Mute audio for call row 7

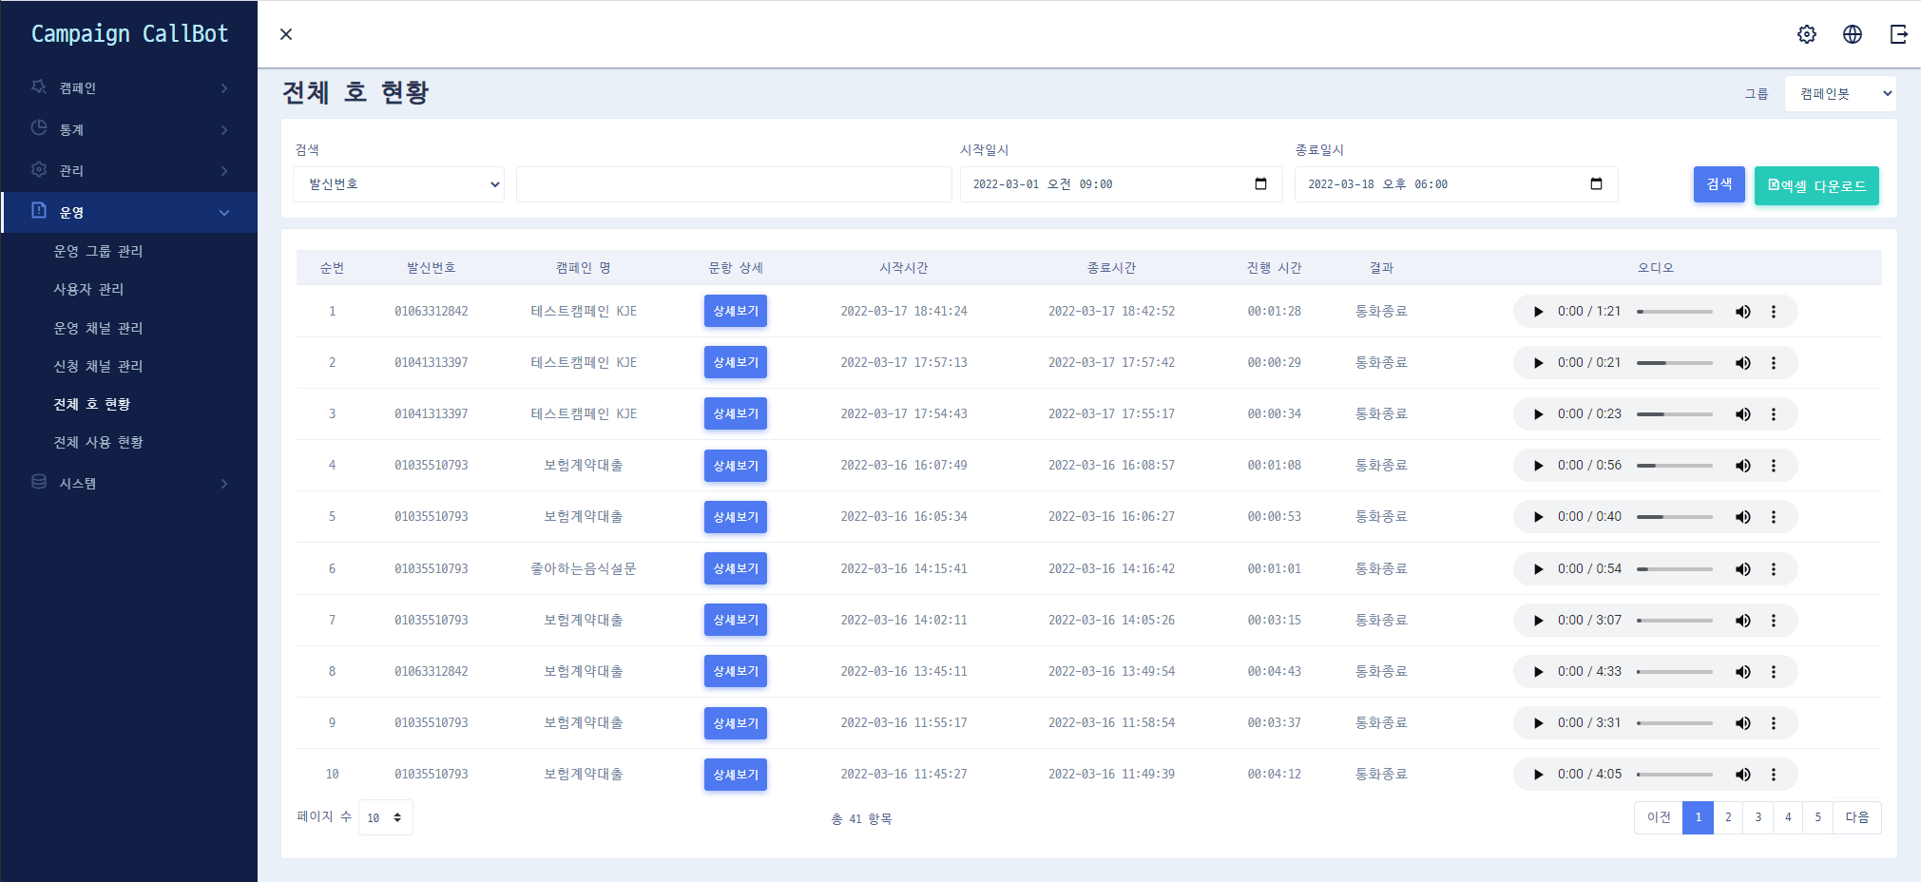[1742, 621]
